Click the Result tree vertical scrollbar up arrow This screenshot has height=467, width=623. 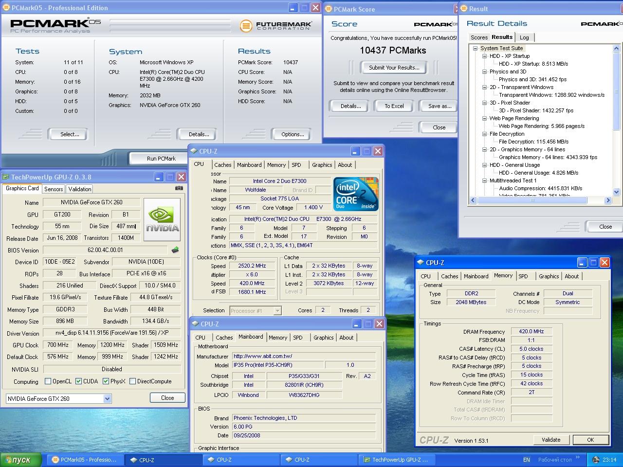click(616, 48)
